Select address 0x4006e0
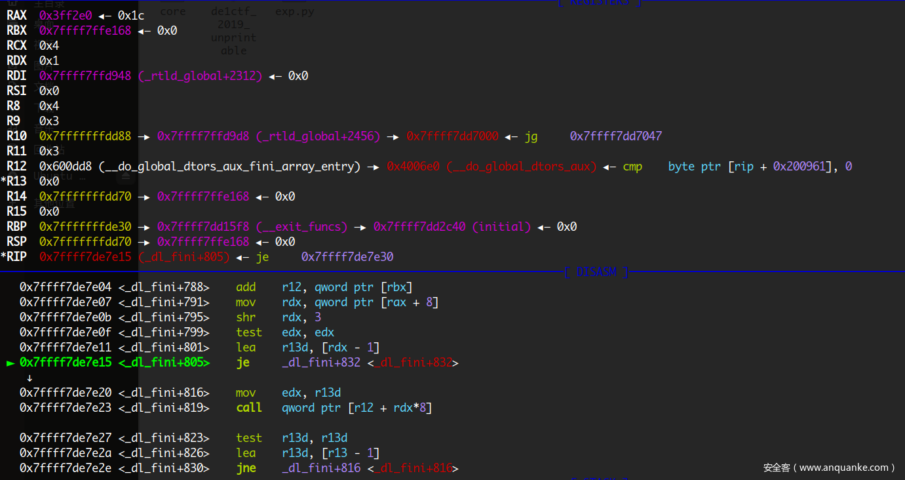 pos(413,166)
